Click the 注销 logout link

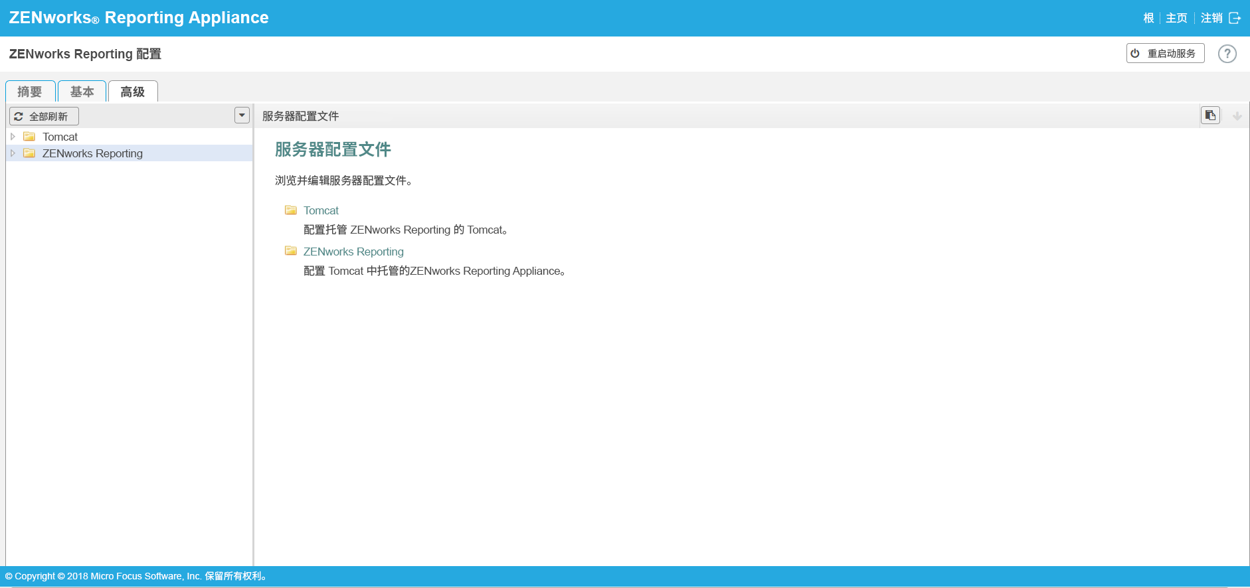(x=1211, y=18)
